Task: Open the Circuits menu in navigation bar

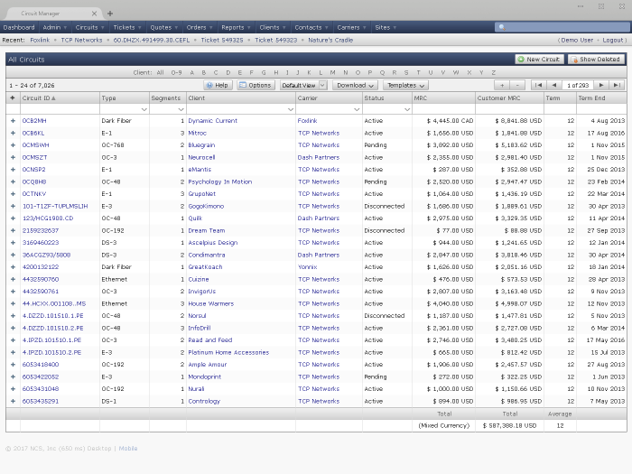Action: point(89,28)
